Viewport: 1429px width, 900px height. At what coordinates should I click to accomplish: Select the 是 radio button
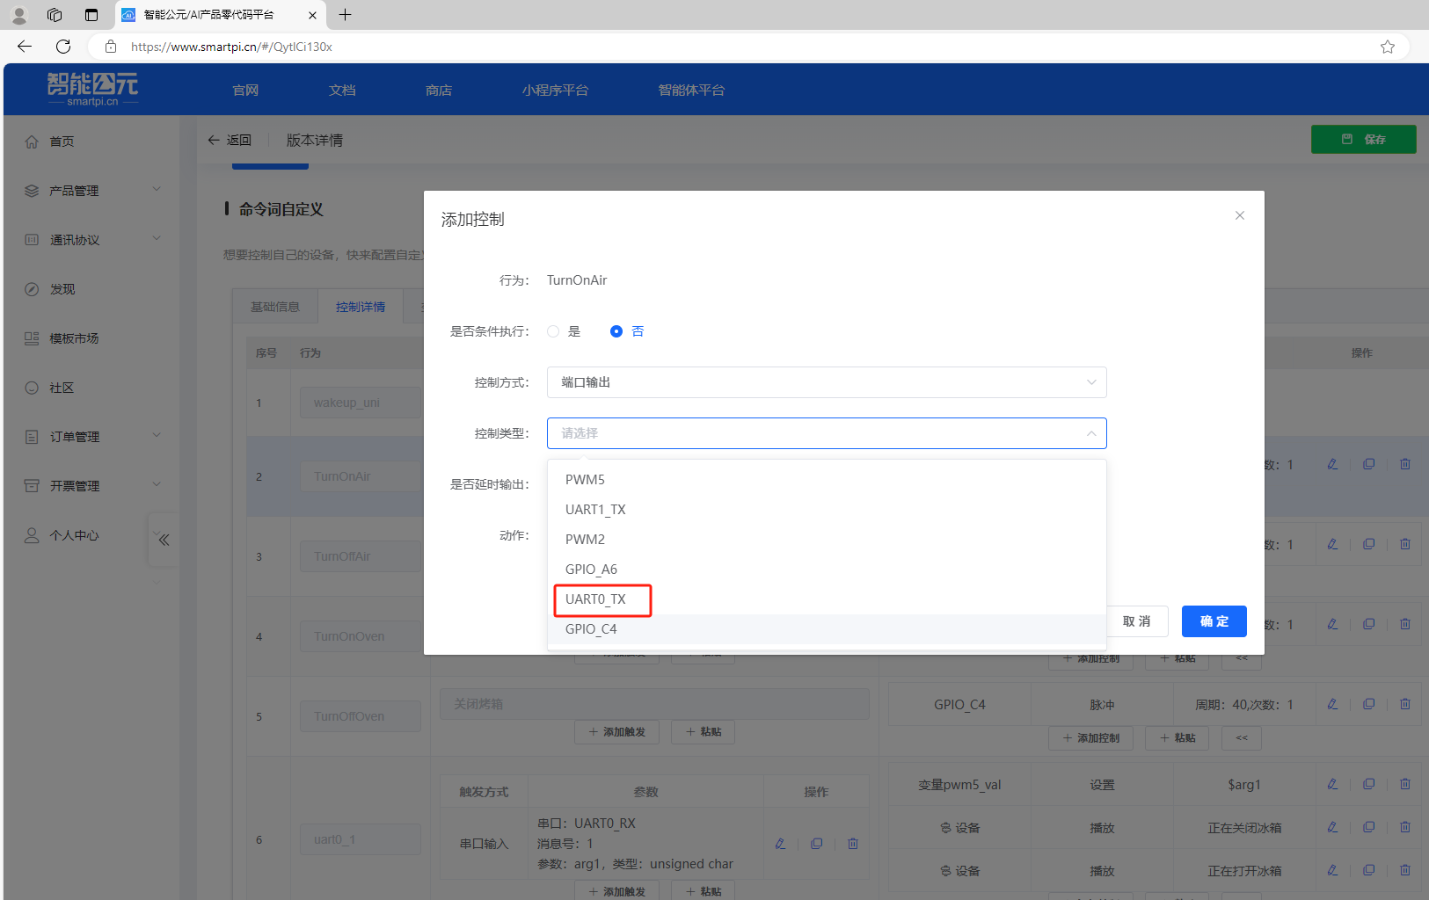pyautogui.click(x=553, y=331)
